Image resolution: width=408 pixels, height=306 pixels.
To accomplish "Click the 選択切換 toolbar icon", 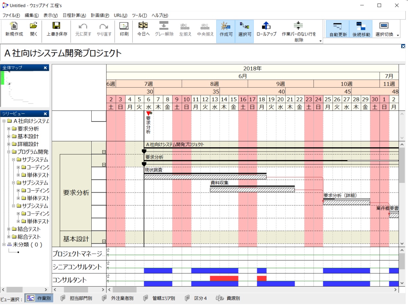I will (384, 30).
